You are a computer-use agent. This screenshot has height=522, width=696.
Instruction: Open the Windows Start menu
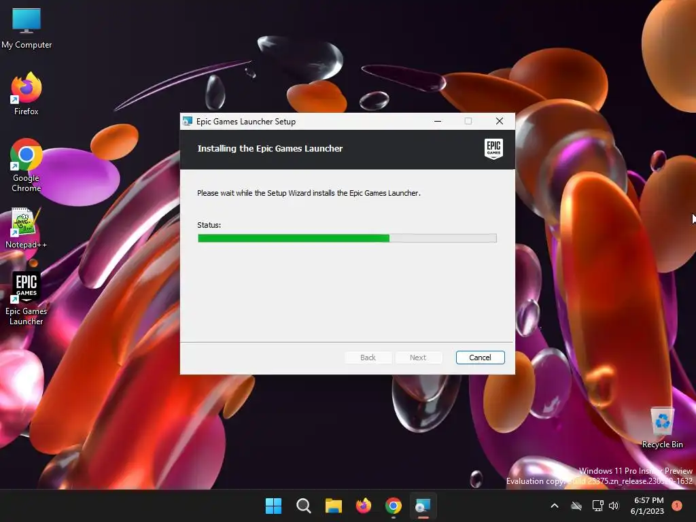point(273,506)
